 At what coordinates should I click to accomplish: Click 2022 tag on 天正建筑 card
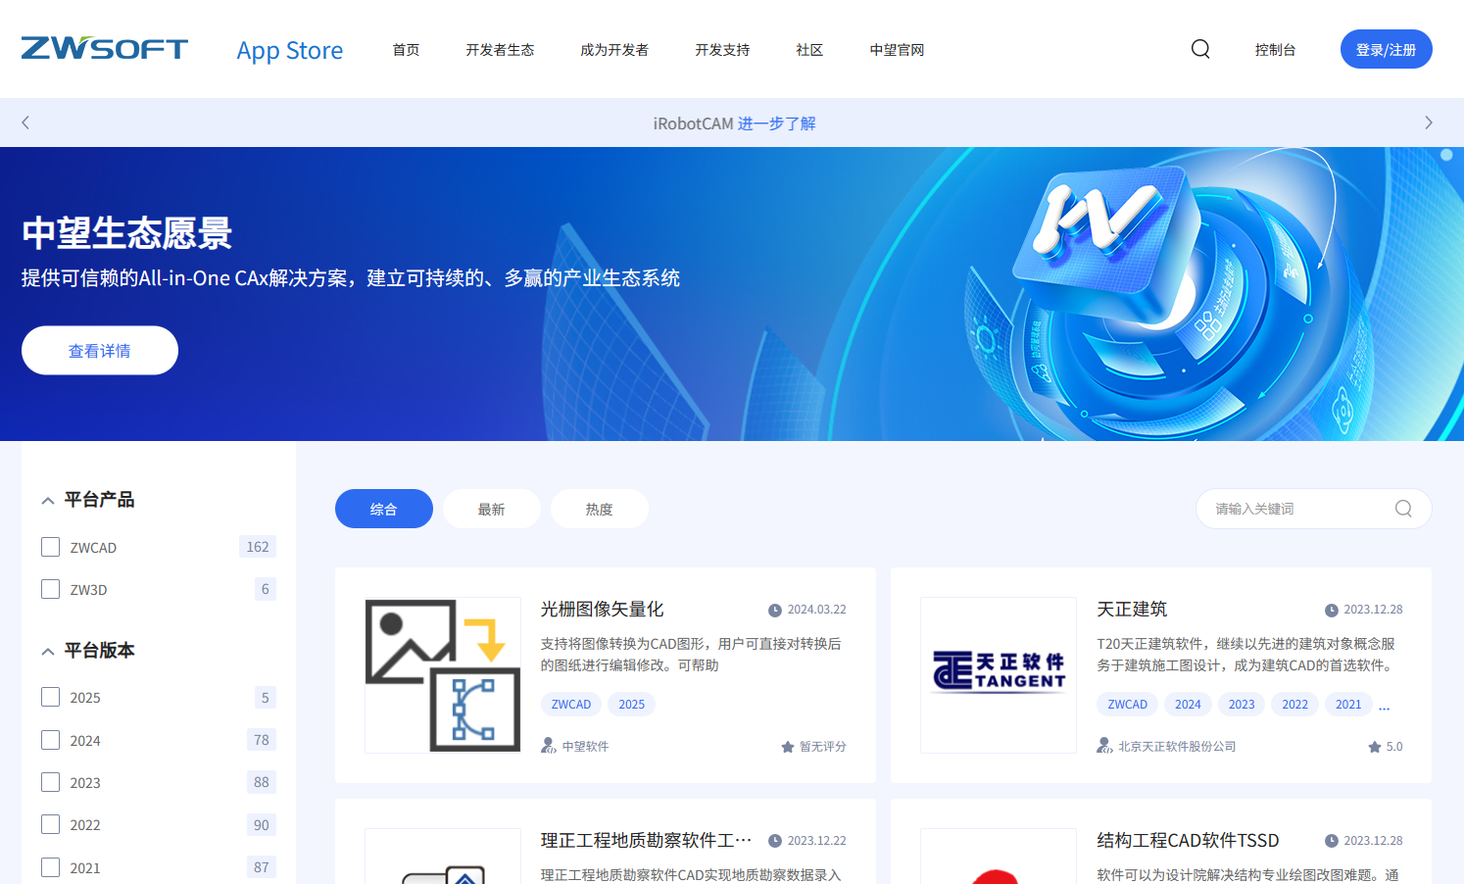click(x=1295, y=705)
